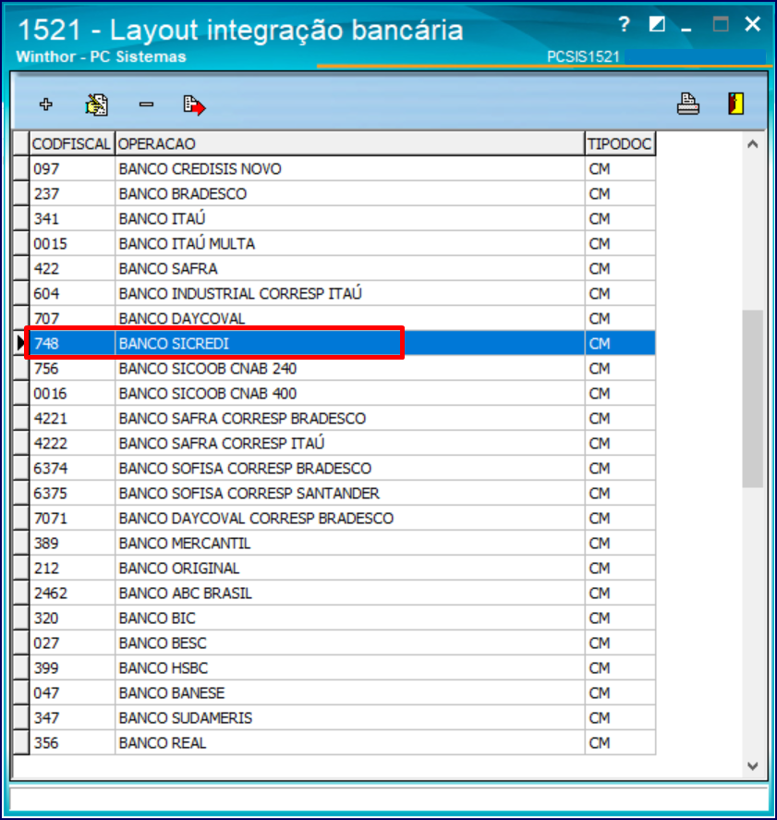Viewport: 777px width, 820px height.
Task: Maximize the 1521 window
Action: pos(721,24)
